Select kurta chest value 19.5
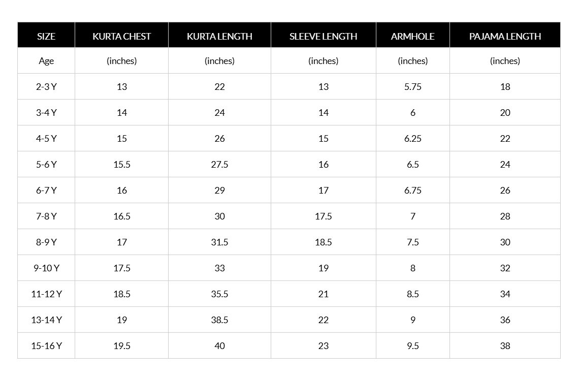 [x=122, y=346]
